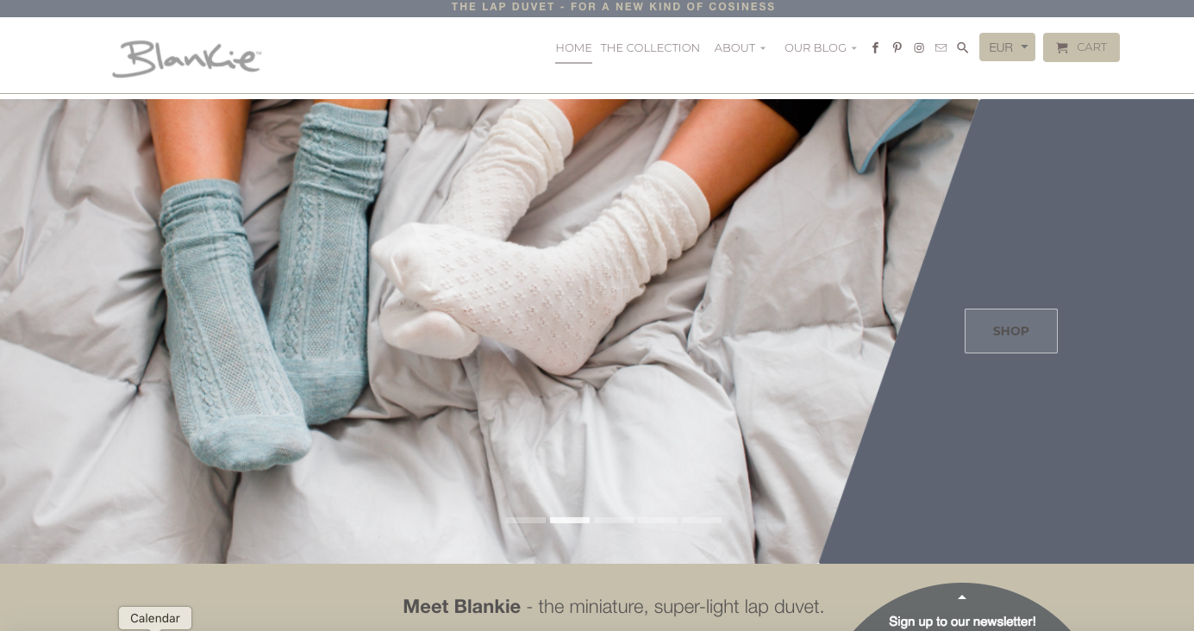The height and width of the screenshot is (631, 1194).
Task: Select the first slideshow indicator
Action: [x=526, y=521]
